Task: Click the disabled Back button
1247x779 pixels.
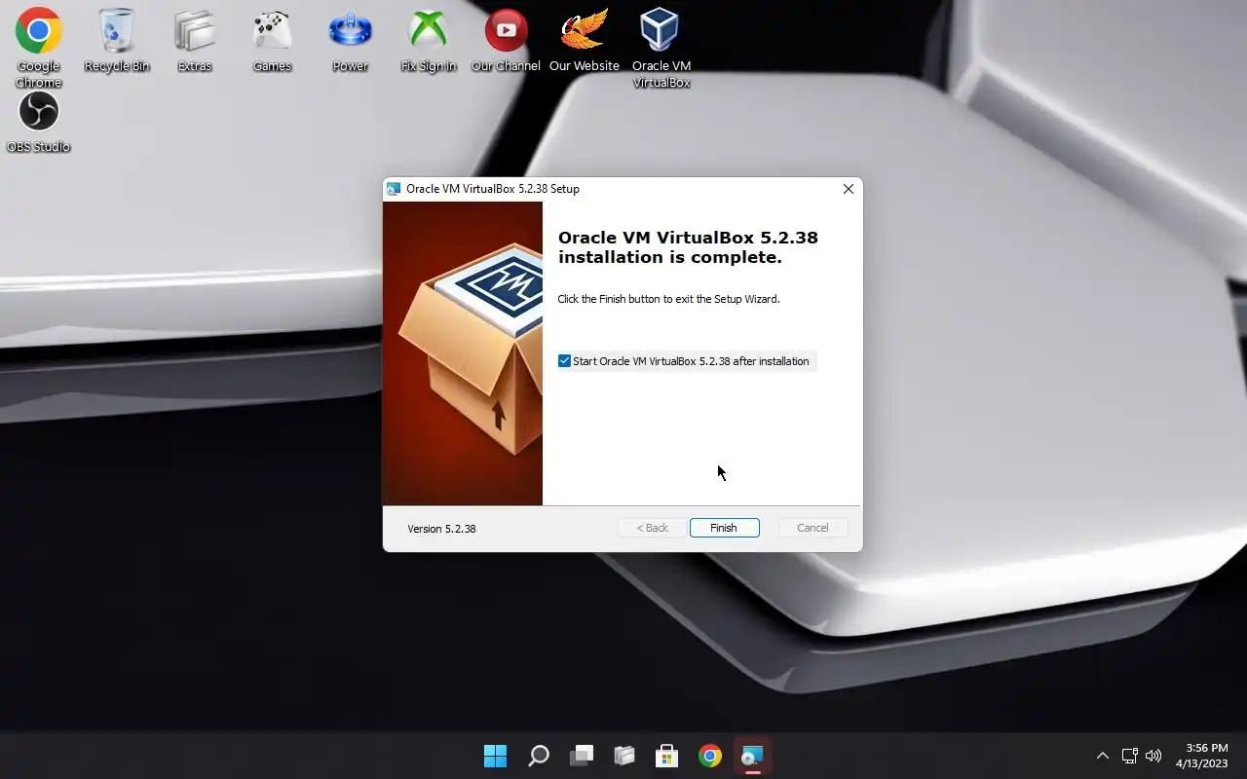Action: (653, 528)
